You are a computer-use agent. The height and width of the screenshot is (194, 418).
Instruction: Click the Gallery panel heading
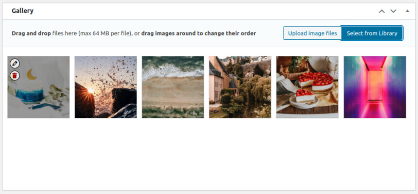22,11
